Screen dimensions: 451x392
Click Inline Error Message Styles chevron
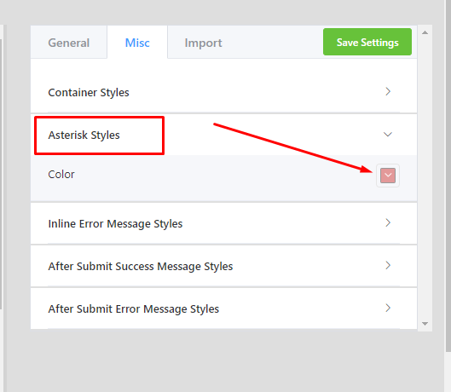pyautogui.click(x=388, y=223)
